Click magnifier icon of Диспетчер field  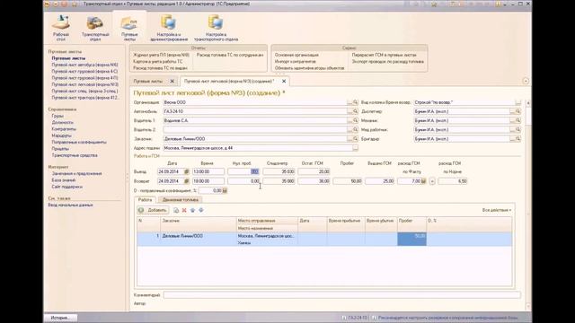pyautogui.click(x=517, y=111)
